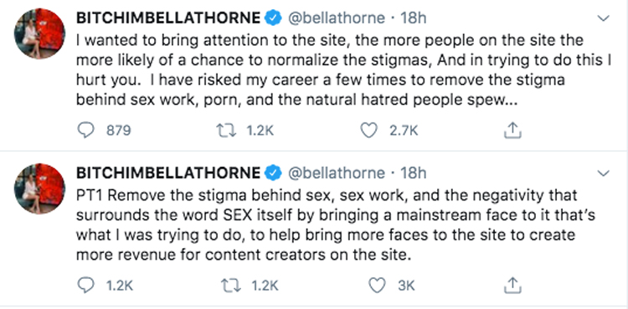Reply to the PT1 tweet
628x309 pixels.
point(85,286)
